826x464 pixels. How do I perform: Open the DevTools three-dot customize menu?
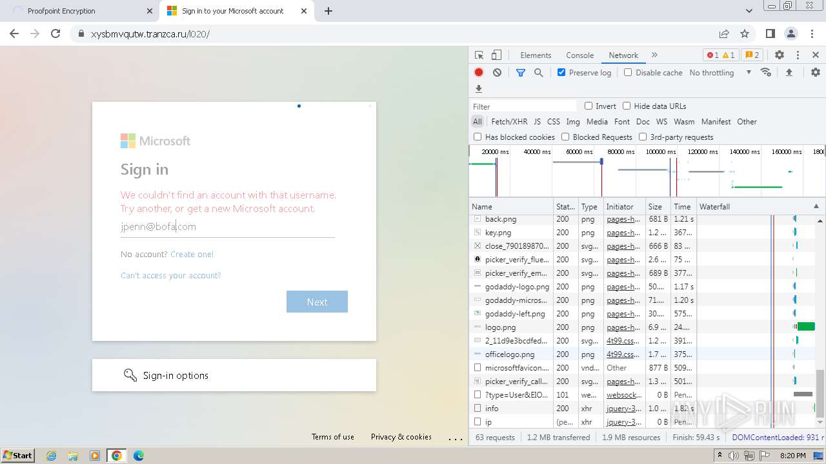pos(798,55)
